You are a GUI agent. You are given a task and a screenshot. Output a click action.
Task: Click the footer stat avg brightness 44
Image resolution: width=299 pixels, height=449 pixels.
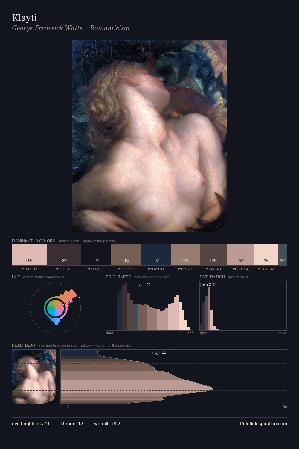(x=31, y=424)
